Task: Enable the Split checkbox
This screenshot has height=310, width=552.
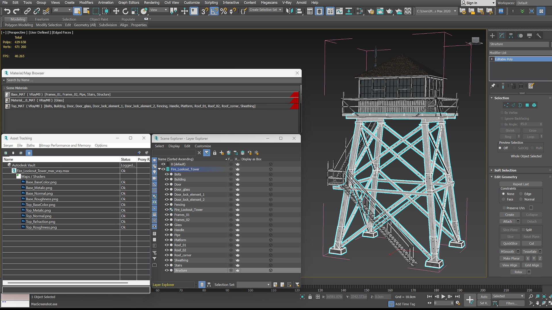Action: pyautogui.click(x=523, y=230)
